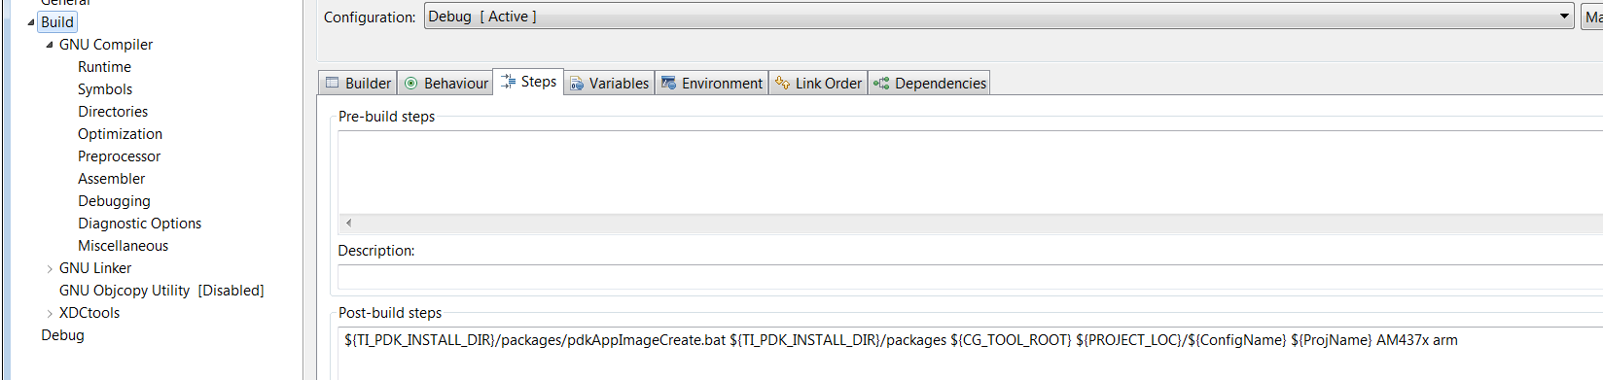
Task: Open the Configuration dropdown list
Action: click(999, 17)
